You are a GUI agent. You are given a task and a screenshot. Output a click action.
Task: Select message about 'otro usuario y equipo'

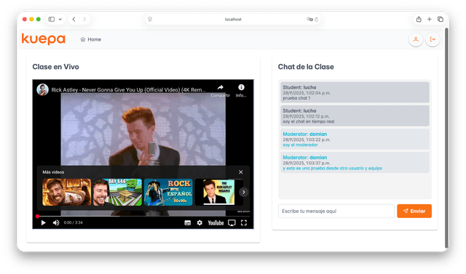[x=355, y=163]
